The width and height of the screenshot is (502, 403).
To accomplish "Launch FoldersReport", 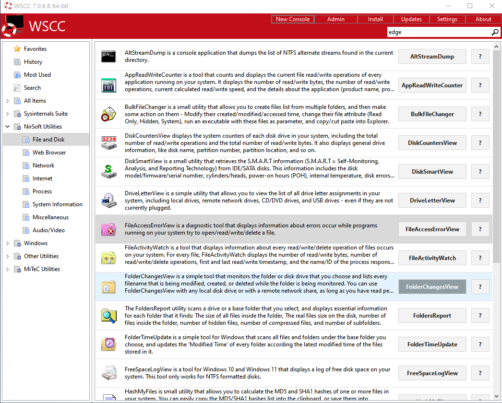I will [x=432, y=316].
